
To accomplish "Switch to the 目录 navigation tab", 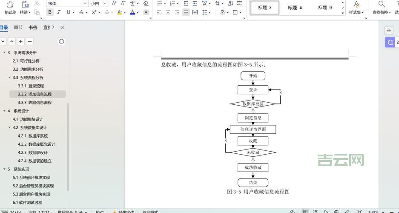I will click(3, 28).
